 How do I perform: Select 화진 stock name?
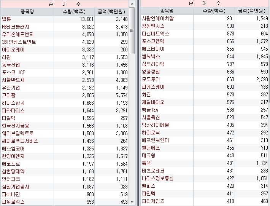click(x=146, y=94)
